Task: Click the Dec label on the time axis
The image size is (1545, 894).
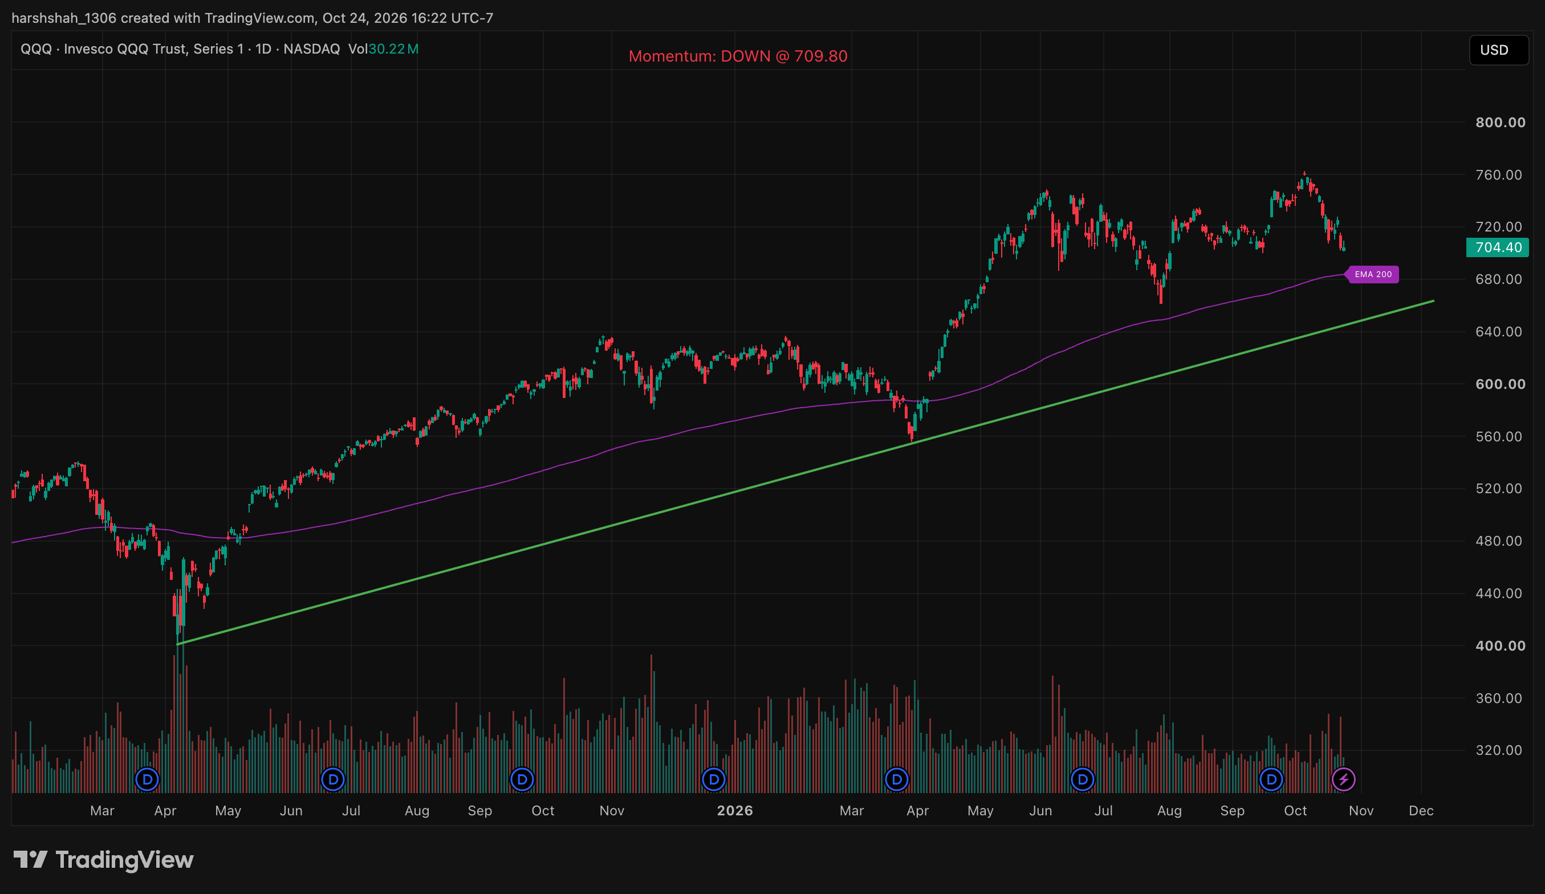Action: pos(1421,811)
